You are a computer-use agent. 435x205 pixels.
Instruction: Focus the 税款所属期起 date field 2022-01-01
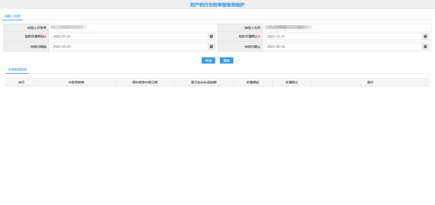pos(129,37)
